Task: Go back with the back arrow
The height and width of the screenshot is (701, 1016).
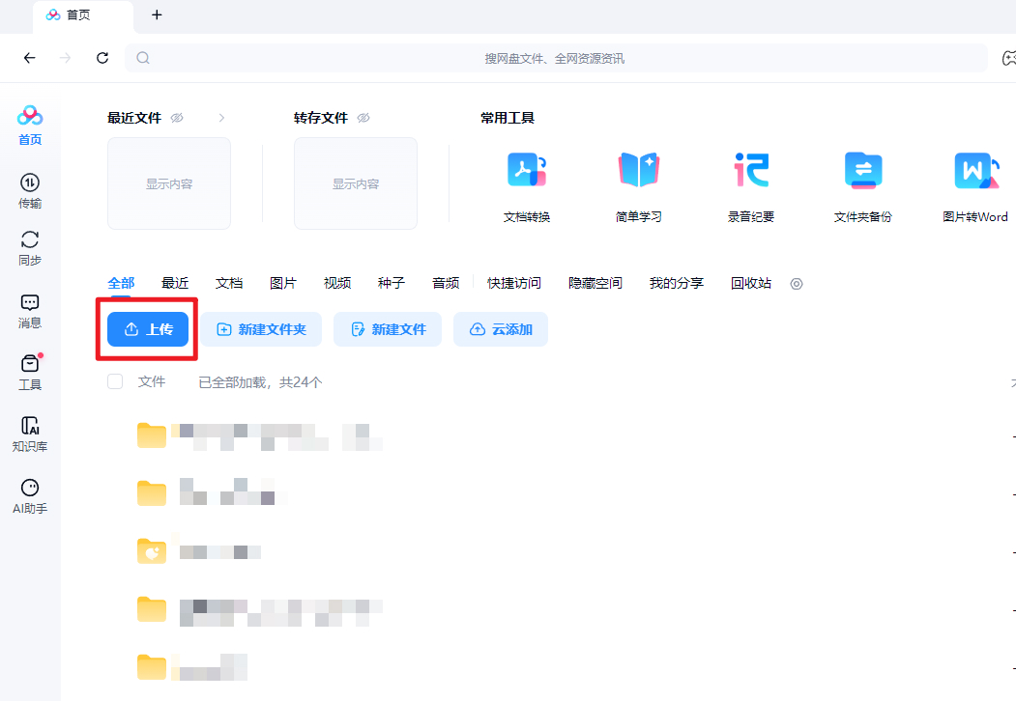Action: click(30, 58)
